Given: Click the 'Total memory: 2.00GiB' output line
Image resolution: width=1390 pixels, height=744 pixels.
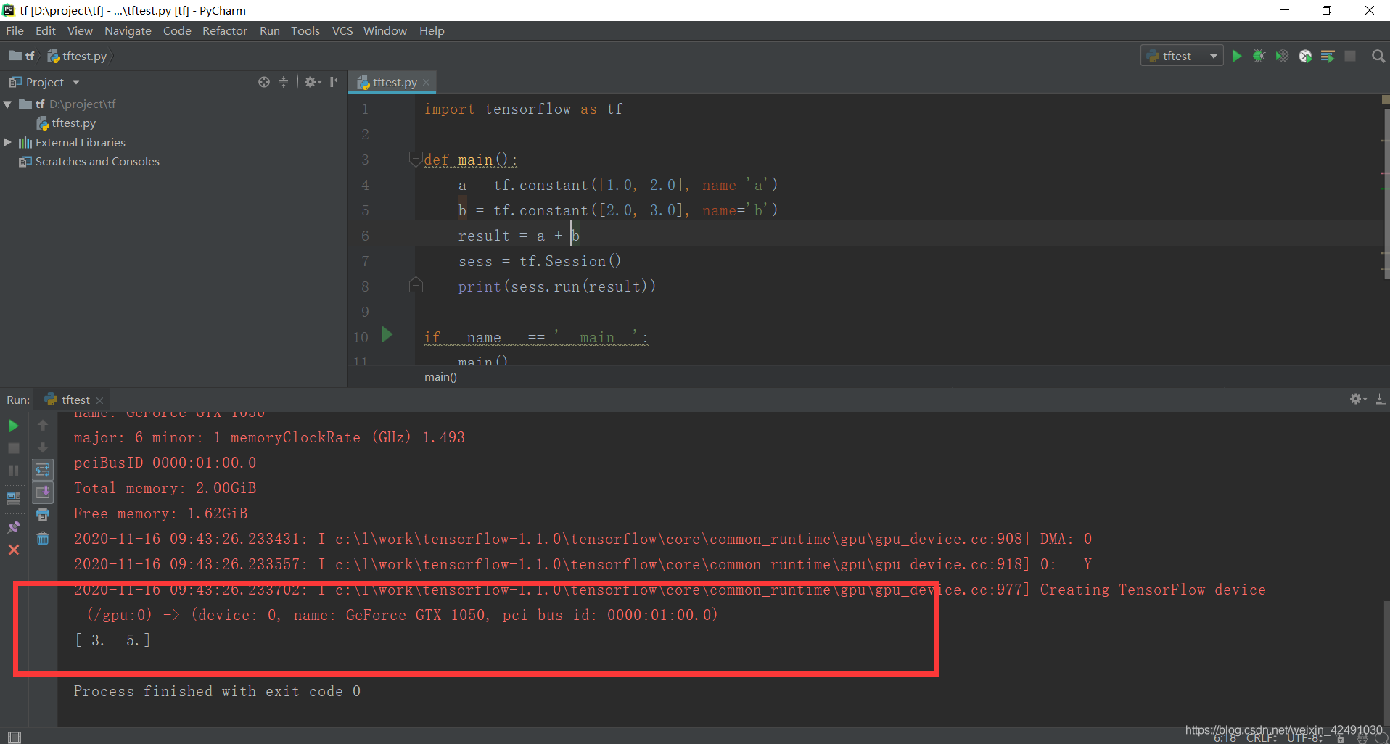Looking at the screenshot, I should pyautogui.click(x=165, y=488).
